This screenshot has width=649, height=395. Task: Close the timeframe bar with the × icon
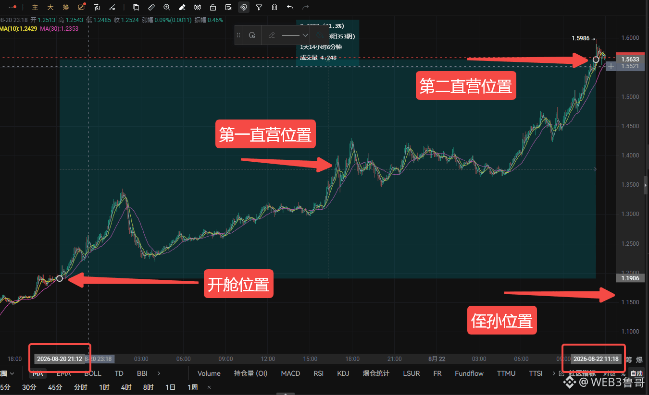coord(209,387)
